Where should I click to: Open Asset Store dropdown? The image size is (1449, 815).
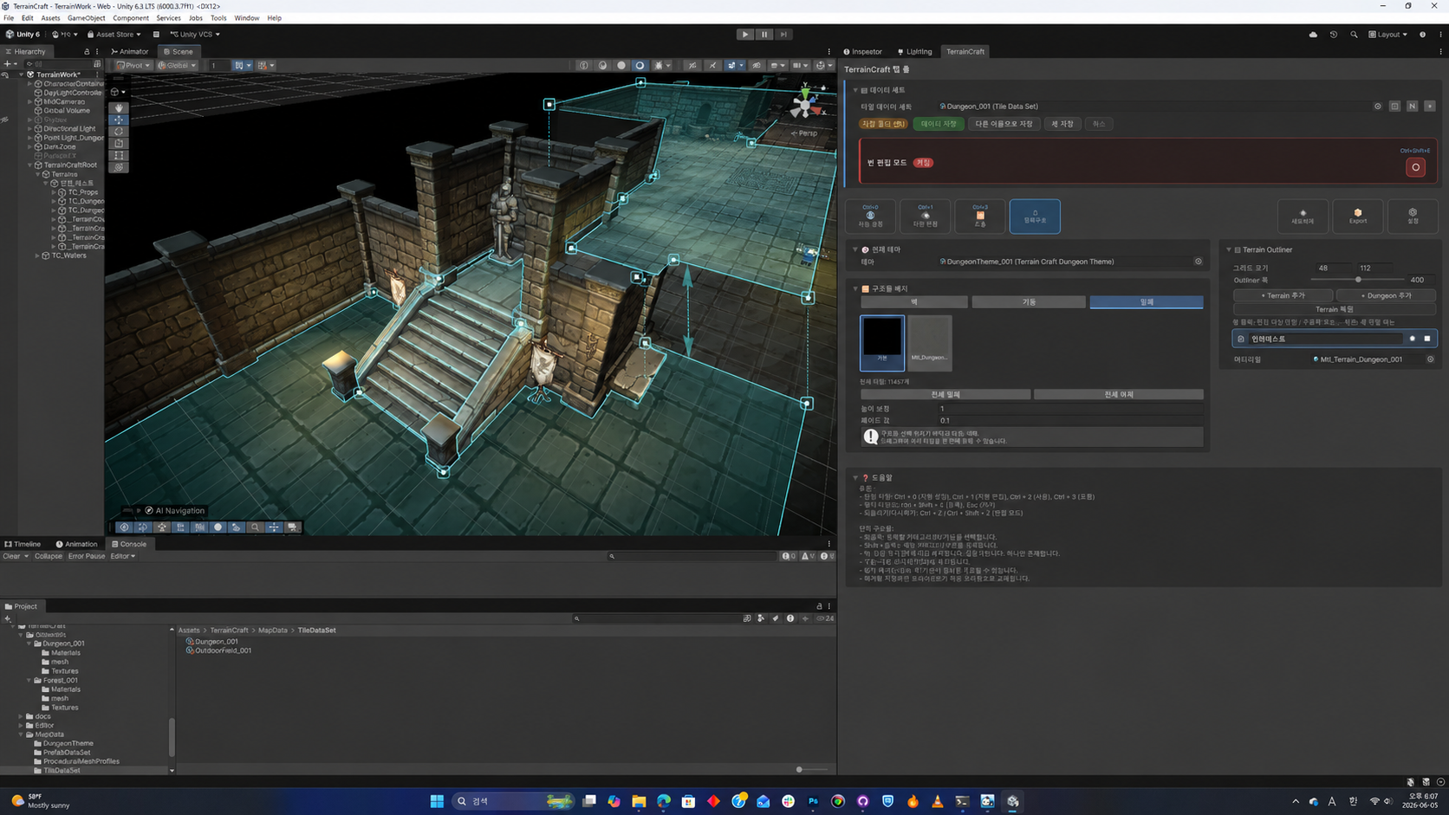[114, 35]
